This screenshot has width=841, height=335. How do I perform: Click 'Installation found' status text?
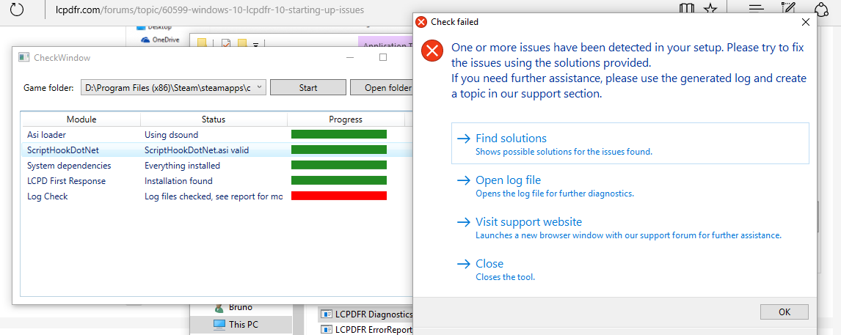178,181
